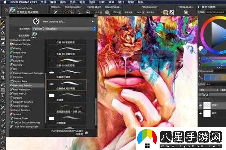Image resolution: width=226 pixels, height=150 pixels.
Task: Choose the 仿真 2H 制图铅笔 brush variant
Action: click(x=67, y=42)
